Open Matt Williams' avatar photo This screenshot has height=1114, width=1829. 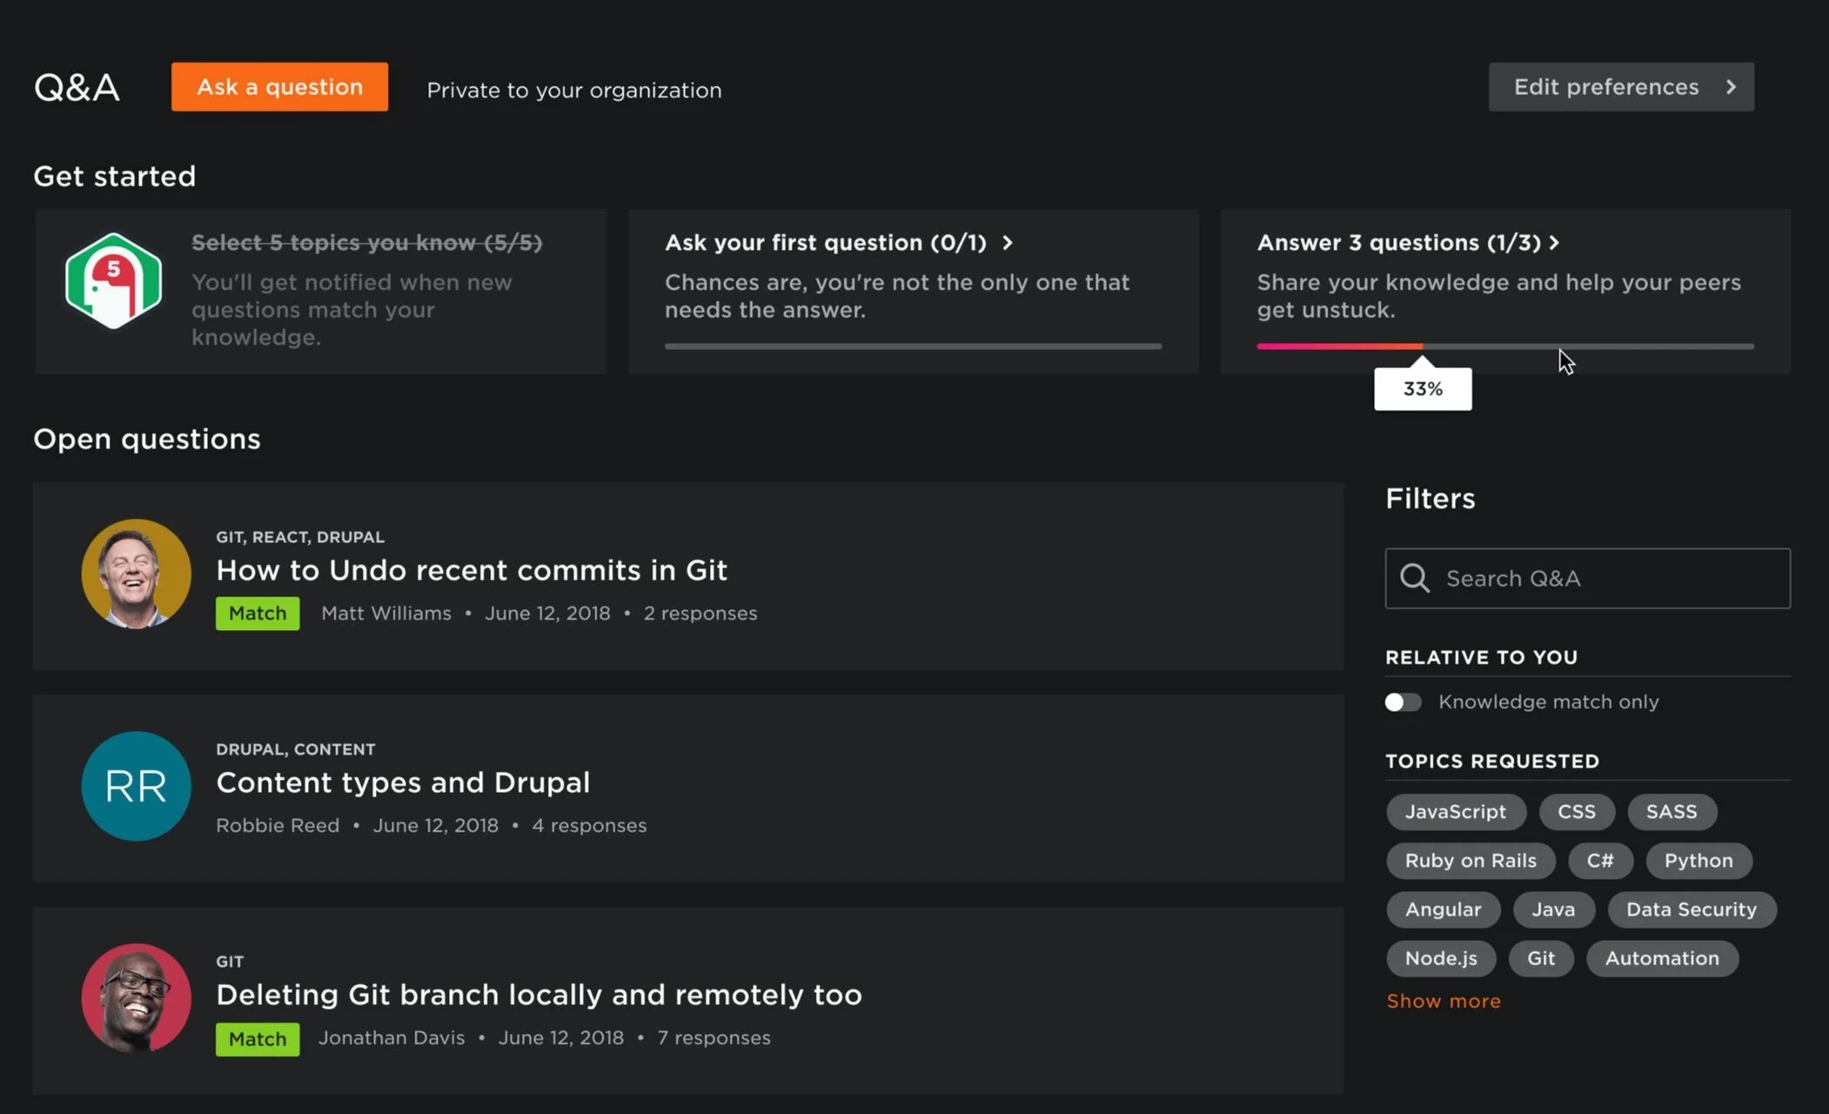click(136, 574)
